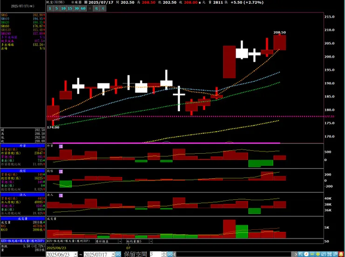Select the arrow cursor tool icon
The image size is (345, 257).
pos(301,254)
